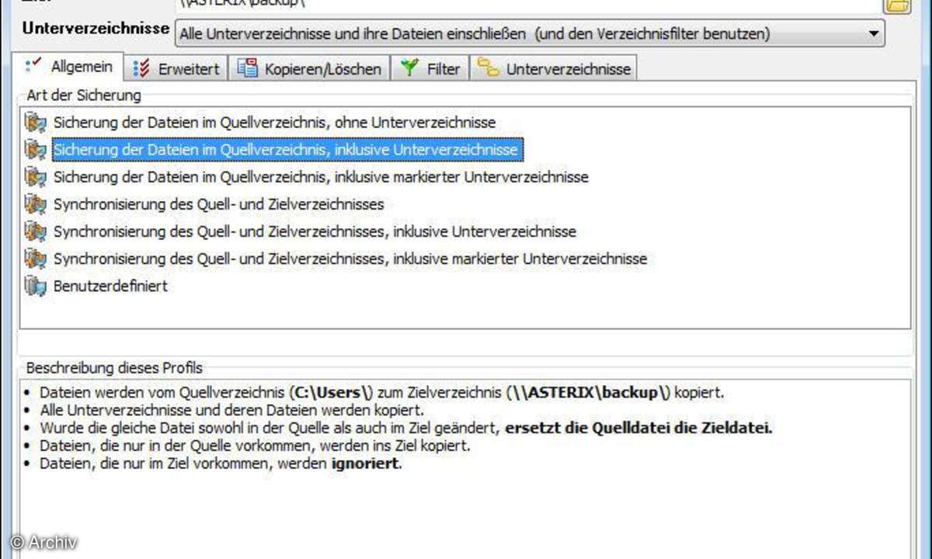Click icon of 'ohne Unterverzeichnisse' backup row
This screenshot has height=559, width=932.
coord(36,122)
